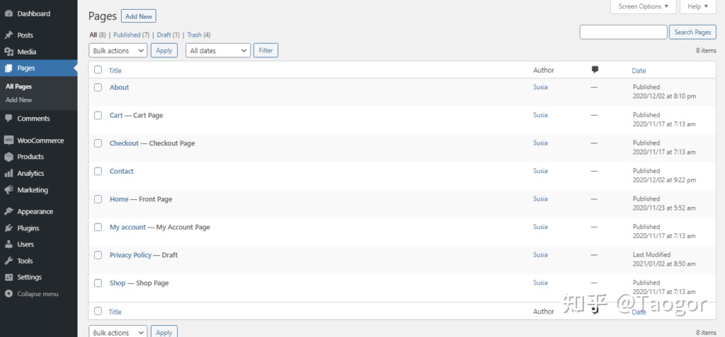Click the Posts pushpin icon
The image size is (725, 337).
point(8,35)
